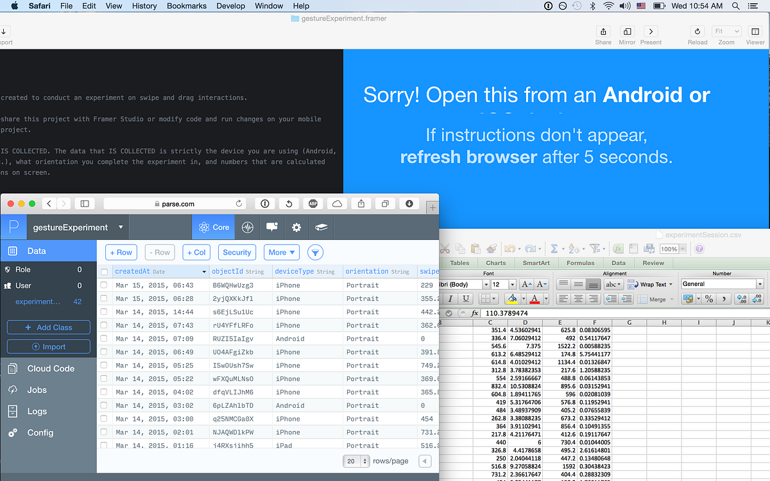
Task: Open the Push notifications speech bubble icon
Action: 272,227
